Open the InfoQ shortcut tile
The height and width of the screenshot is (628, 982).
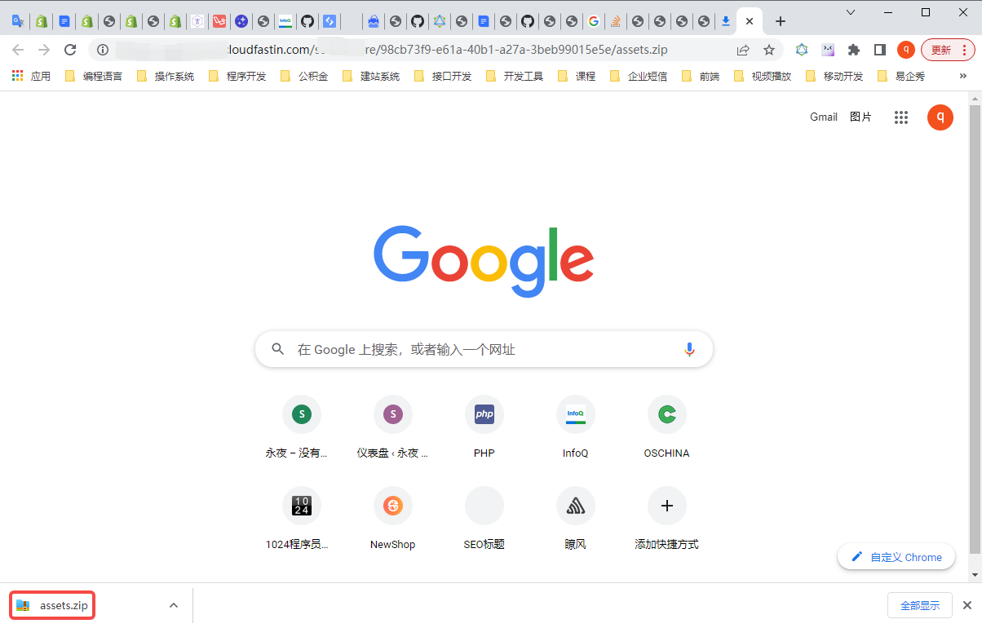(x=576, y=429)
